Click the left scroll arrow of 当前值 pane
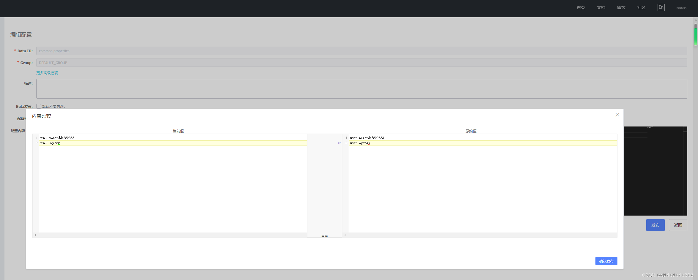698x280 pixels. pyautogui.click(x=35, y=235)
